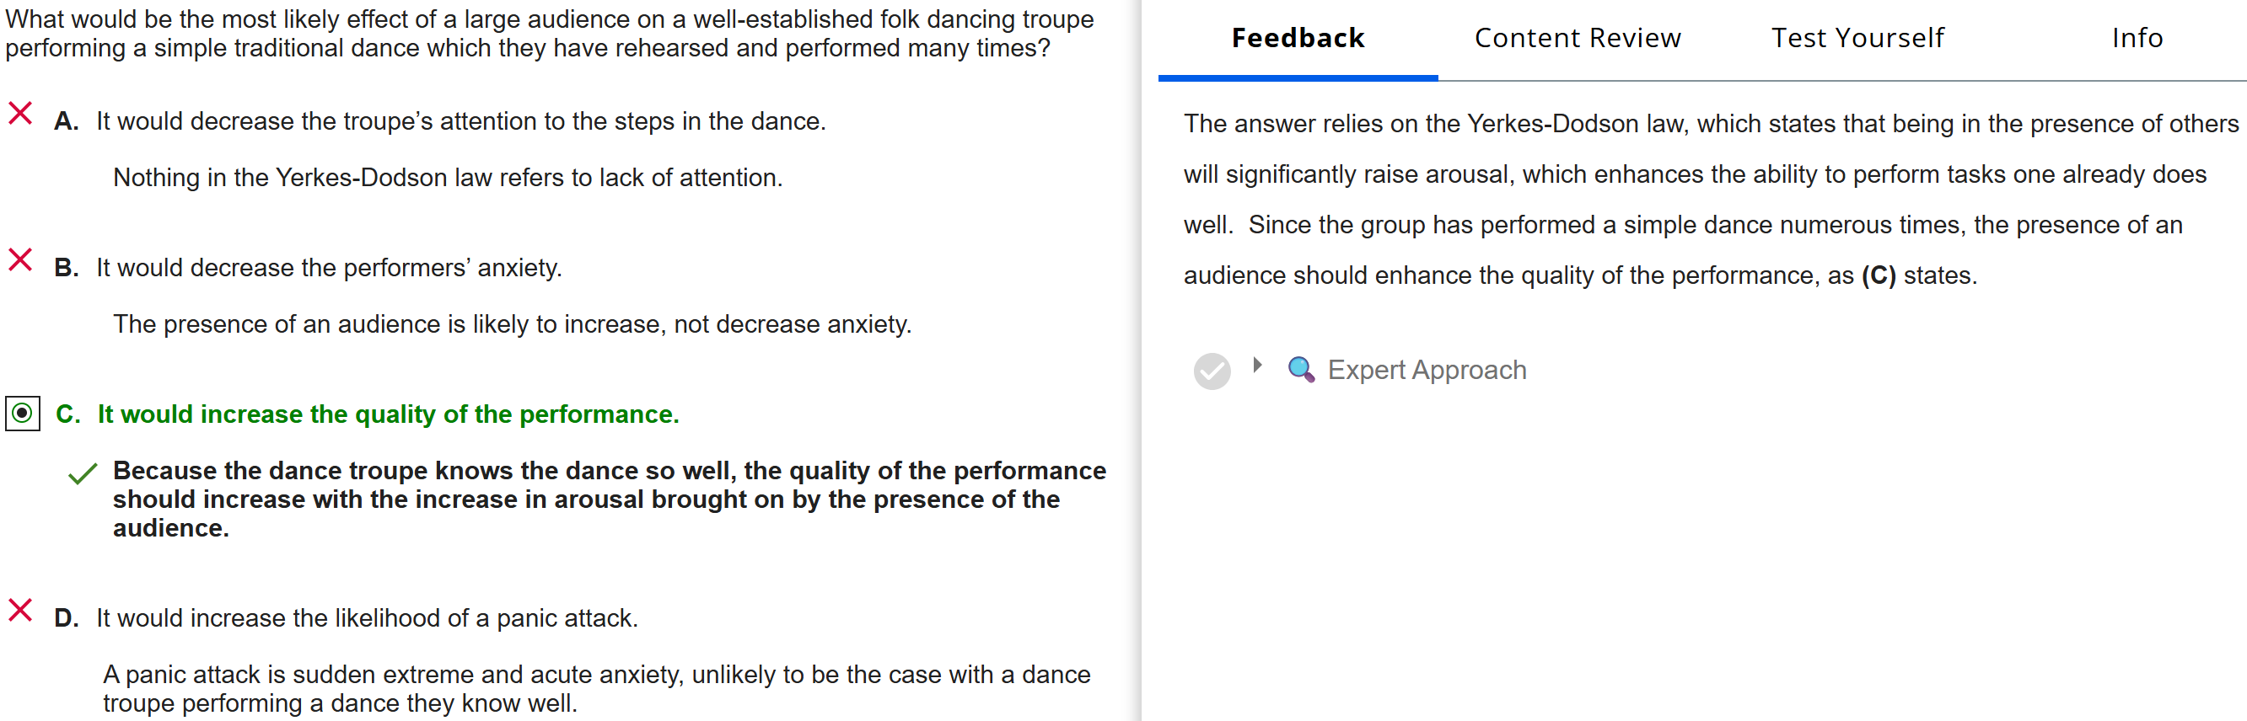Click the gray circle checkmark icon
Screen dimensions: 2247x721
click(x=1212, y=371)
